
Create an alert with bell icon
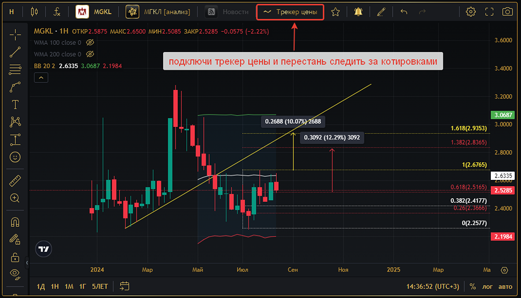coord(358,12)
